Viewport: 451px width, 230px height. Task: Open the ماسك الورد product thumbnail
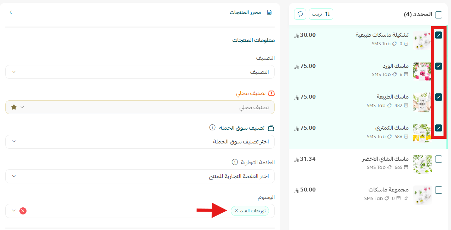tap(422, 71)
